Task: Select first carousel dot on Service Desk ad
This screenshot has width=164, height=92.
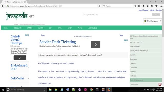Action: click(58, 49)
